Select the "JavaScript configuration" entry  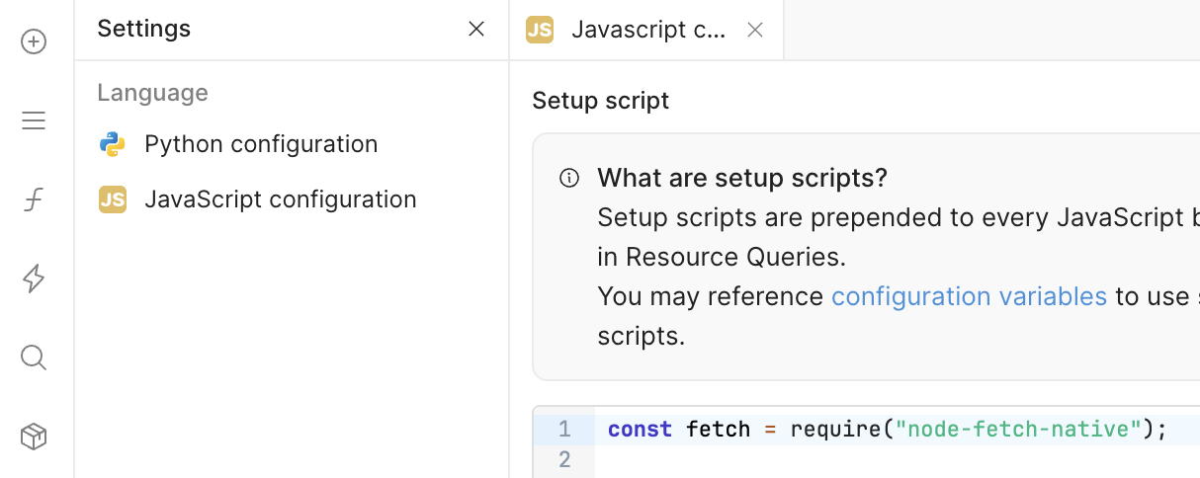click(280, 199)
